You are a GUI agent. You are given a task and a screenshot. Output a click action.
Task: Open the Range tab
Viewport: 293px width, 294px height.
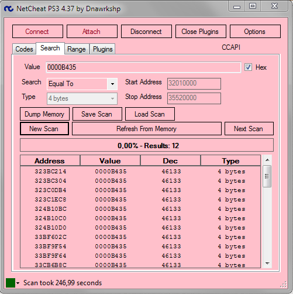(x=77, y=49)
